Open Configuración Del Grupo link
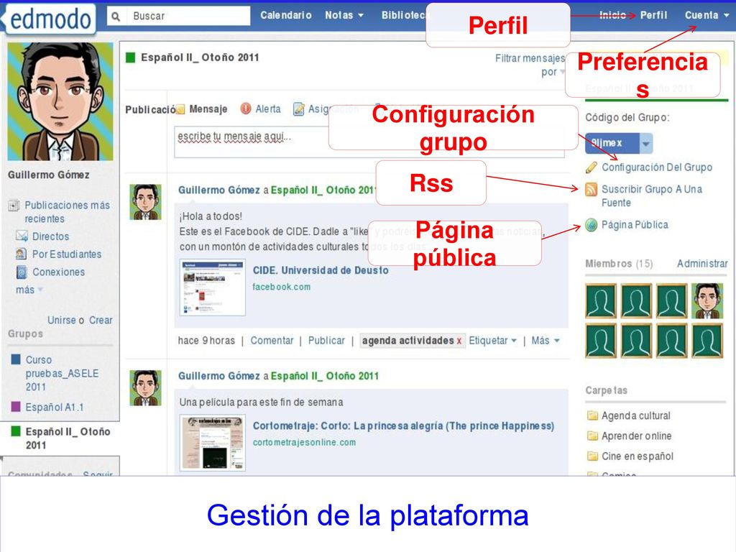This screenshot has width=736, height=552. pos(657,167)
